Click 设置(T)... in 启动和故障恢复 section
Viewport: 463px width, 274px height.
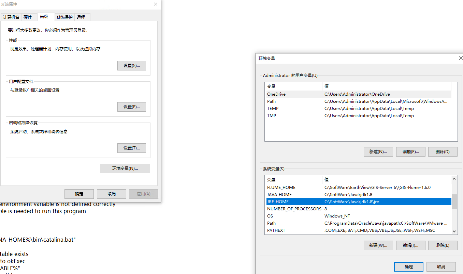coord(132,148)
